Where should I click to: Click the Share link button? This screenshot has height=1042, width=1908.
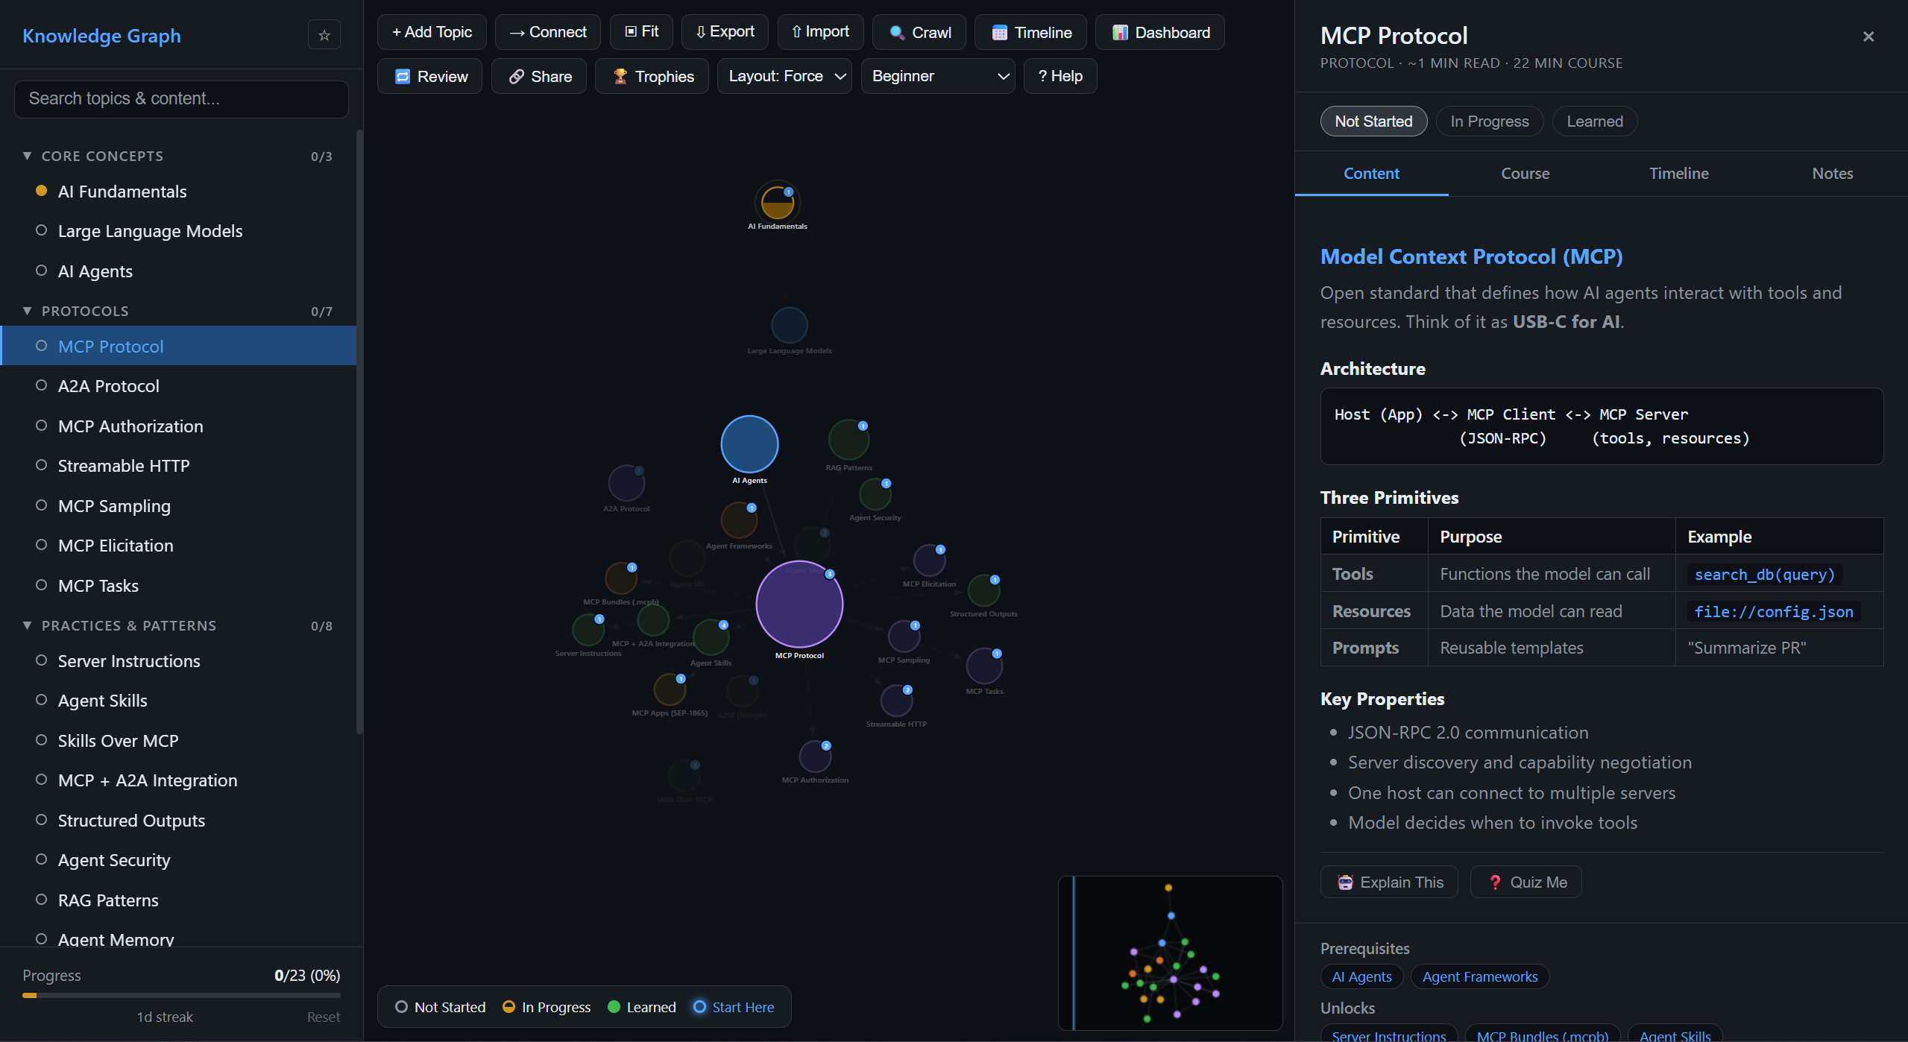click(539, 76)
